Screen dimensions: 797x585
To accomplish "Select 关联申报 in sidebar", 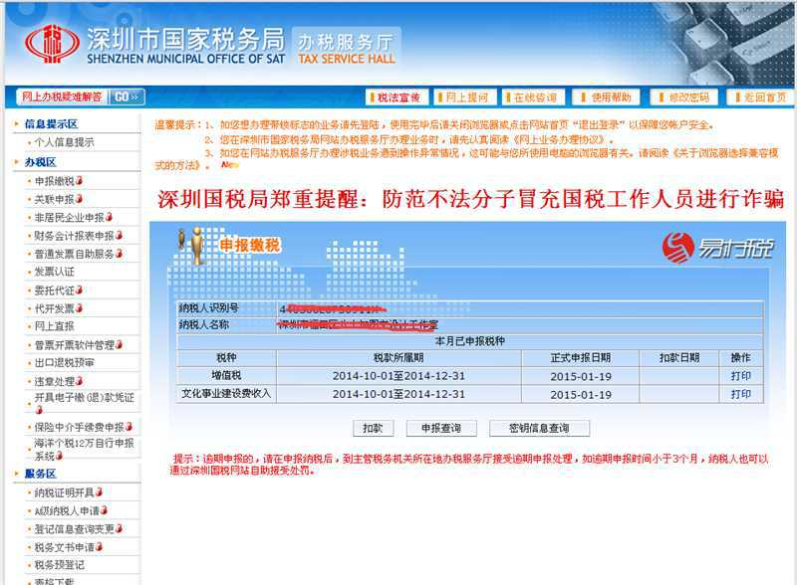I will pos(54,199).
